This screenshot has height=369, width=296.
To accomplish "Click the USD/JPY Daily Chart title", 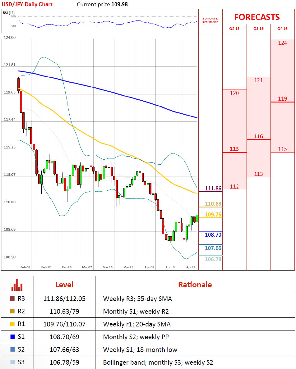I will (x=27, y=4).
